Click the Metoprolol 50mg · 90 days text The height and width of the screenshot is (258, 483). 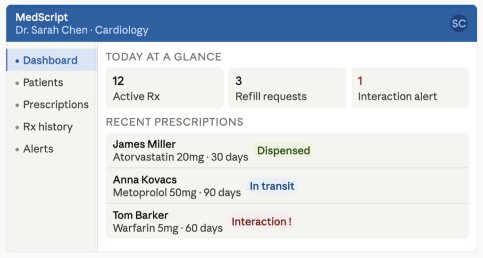point(177,193)
